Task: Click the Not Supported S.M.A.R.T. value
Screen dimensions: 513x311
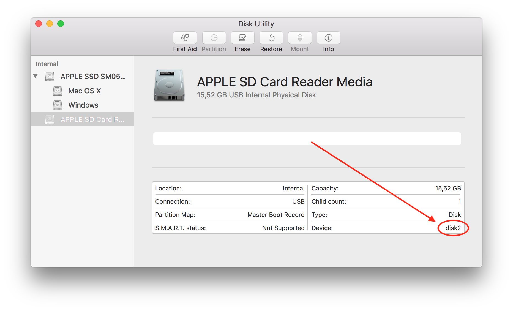Action: click(x=283, y=228)
